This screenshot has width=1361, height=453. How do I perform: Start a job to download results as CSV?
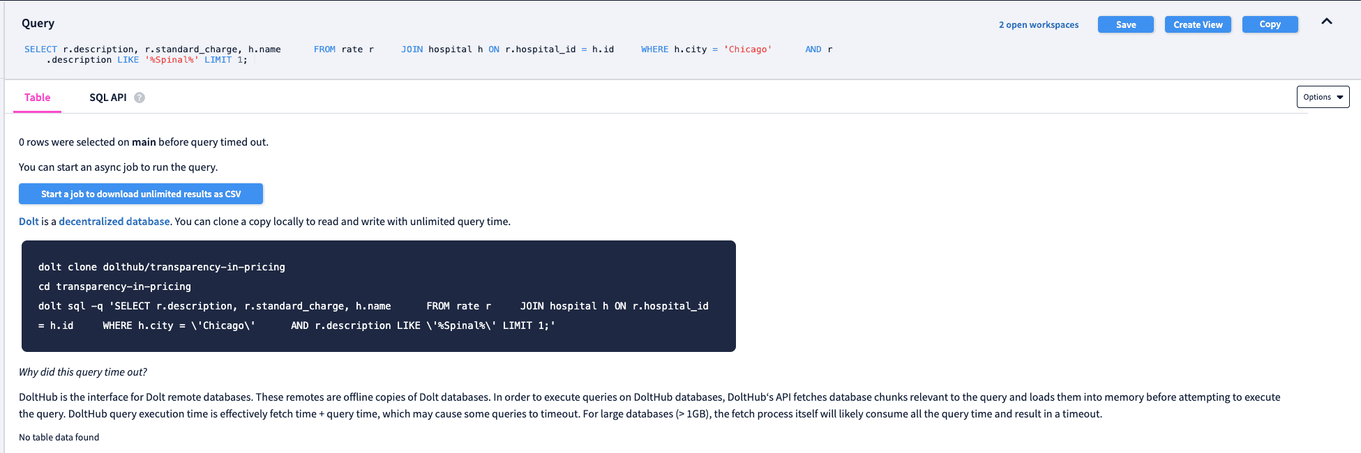(141, 194)
